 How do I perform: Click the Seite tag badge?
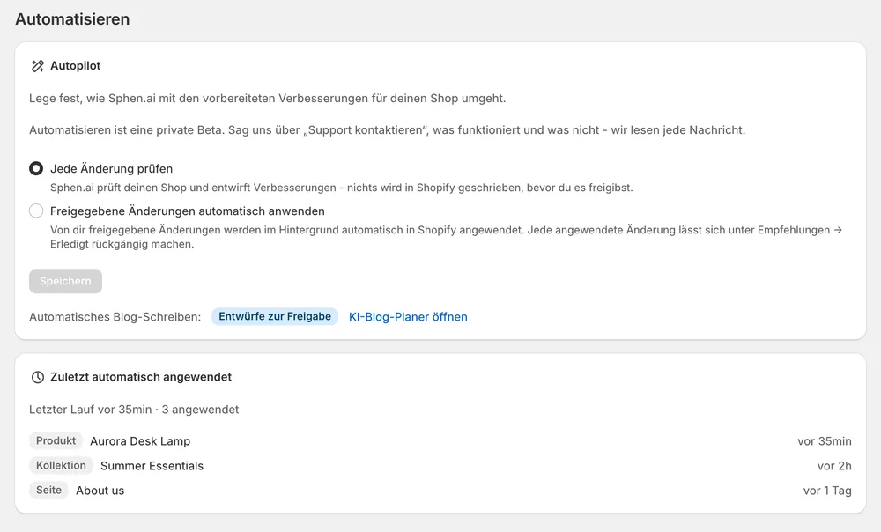tap(48, 490)
